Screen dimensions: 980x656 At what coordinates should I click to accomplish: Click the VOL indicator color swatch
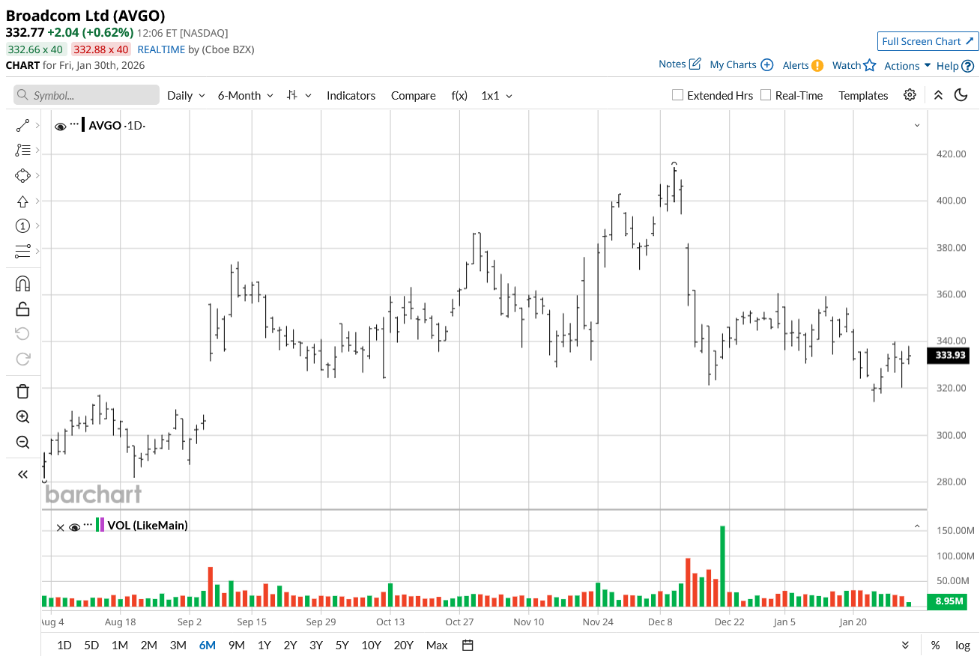(x=100, y=525)
